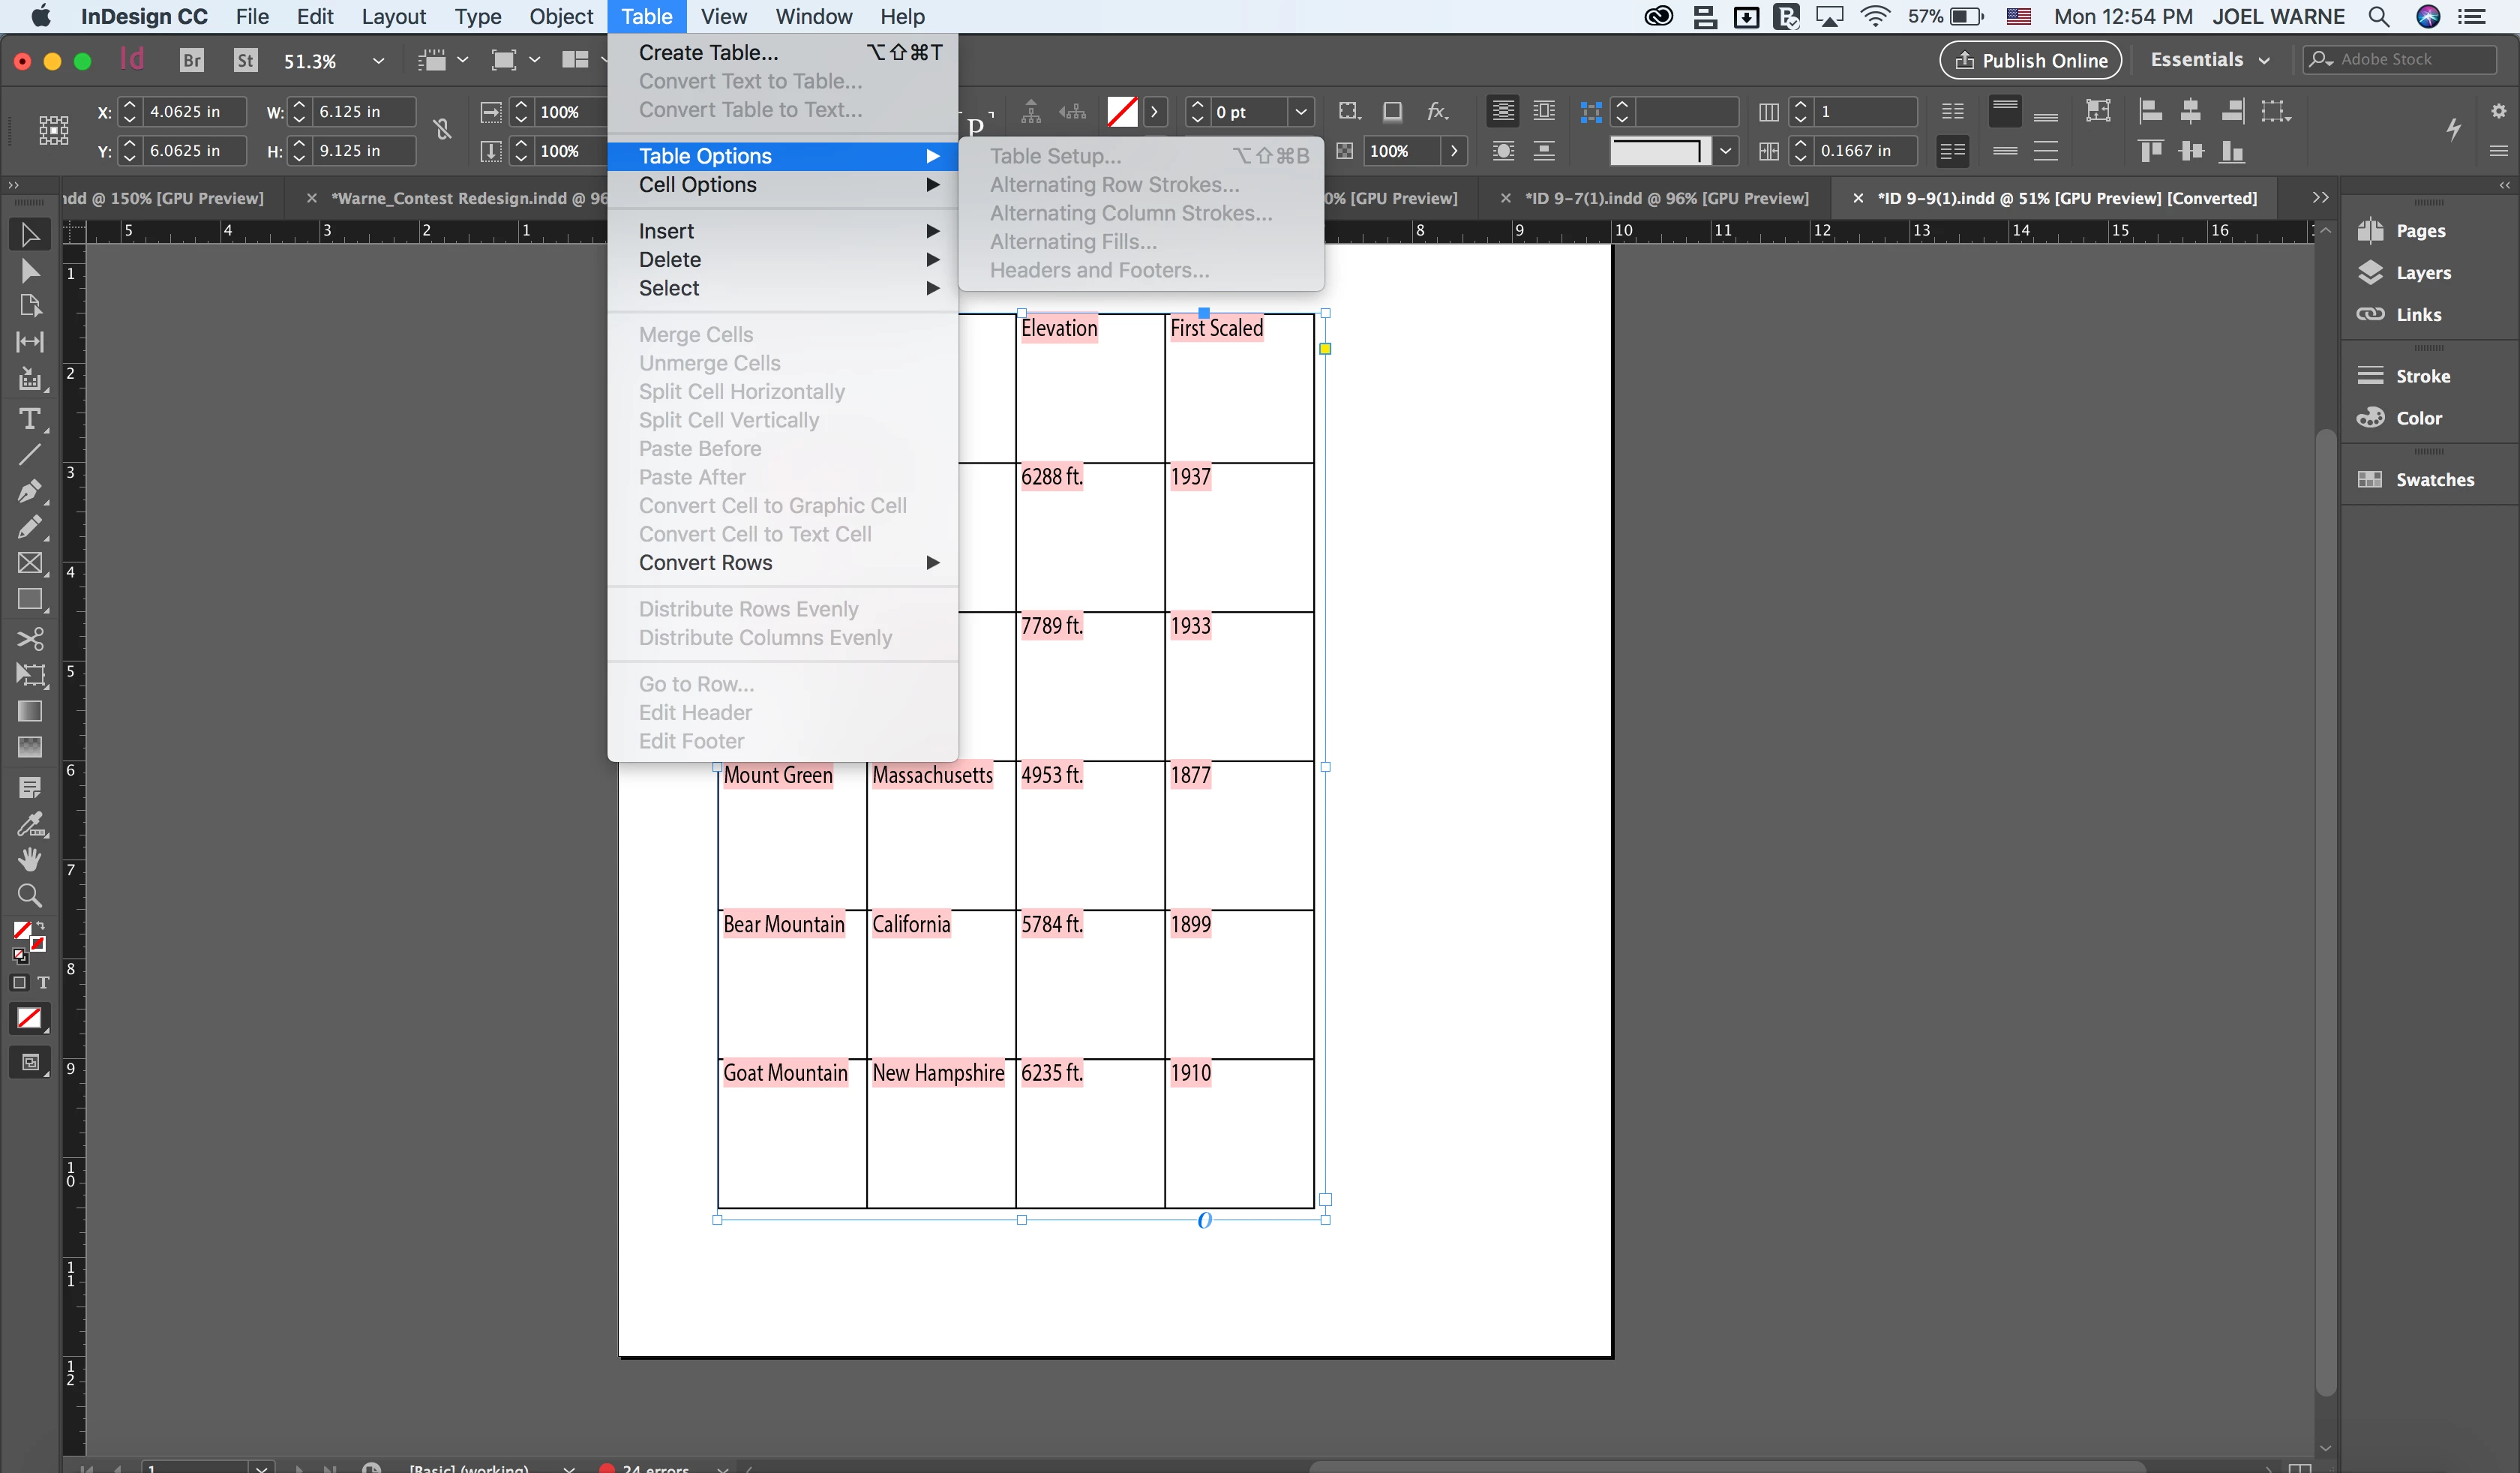Select the Hand tool
The image size is (2520, 1473).
point(30,859)
